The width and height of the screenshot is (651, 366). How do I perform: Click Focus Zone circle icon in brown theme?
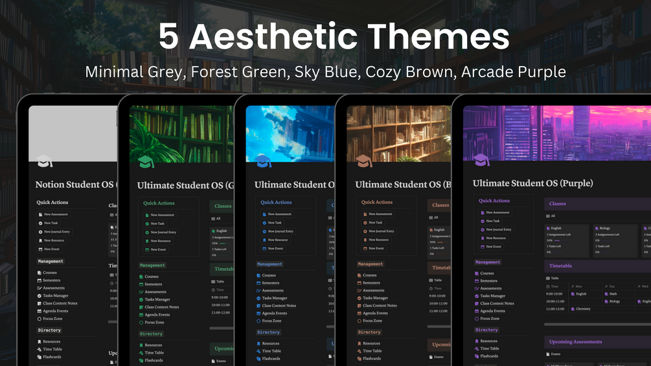tap(360, 321)
